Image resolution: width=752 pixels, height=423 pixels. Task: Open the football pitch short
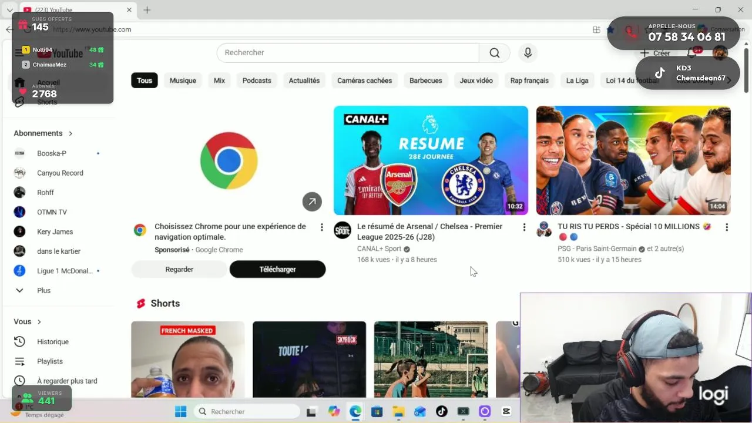click(431, 360)
